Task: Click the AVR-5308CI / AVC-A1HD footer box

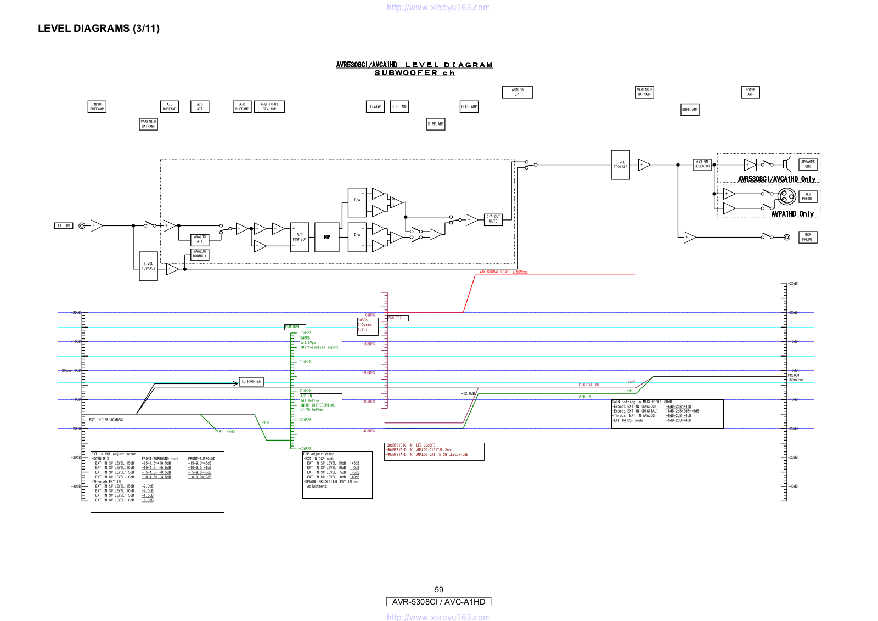Action: click(x=438, y=602)
